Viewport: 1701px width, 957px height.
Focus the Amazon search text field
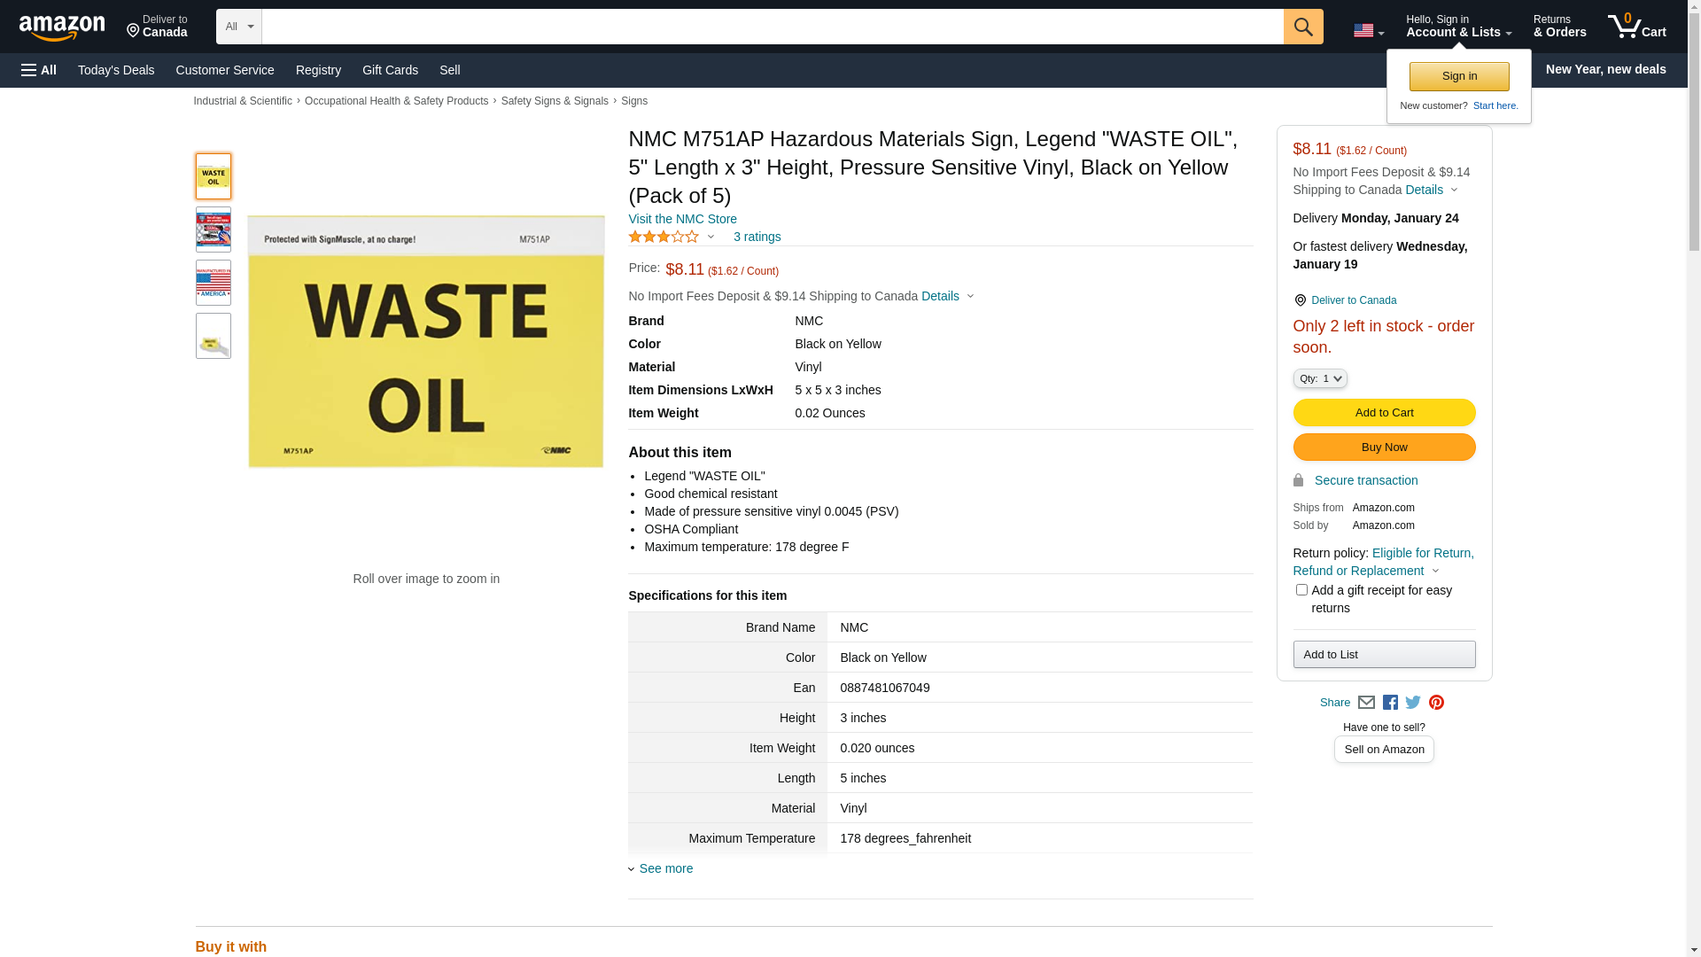click(x=772, y=27)
